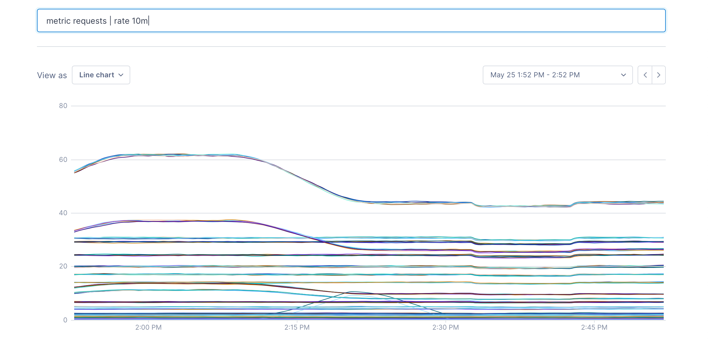Click the 0 y-axis label
The image size is (708, 349).
(x=65, y=320)
